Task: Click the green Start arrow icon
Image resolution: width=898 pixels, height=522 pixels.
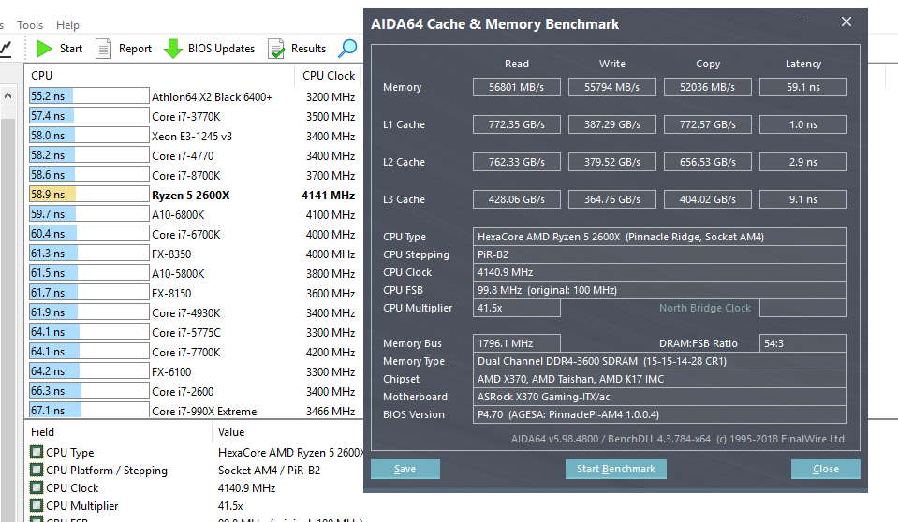Action: (x=44, y=49)
